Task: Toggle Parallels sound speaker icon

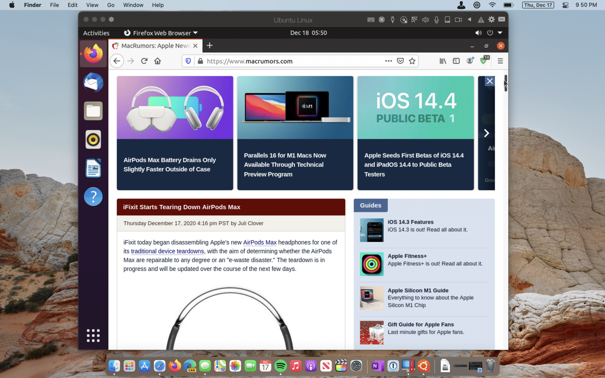Action: (x=426, y=20)
